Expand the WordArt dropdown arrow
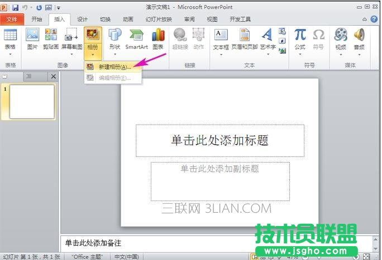The image size is (382, 260). 268,54
